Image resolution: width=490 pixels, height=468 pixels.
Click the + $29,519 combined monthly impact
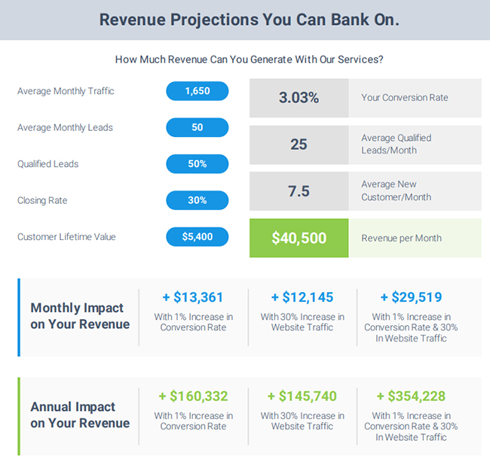tap(411, 297)
